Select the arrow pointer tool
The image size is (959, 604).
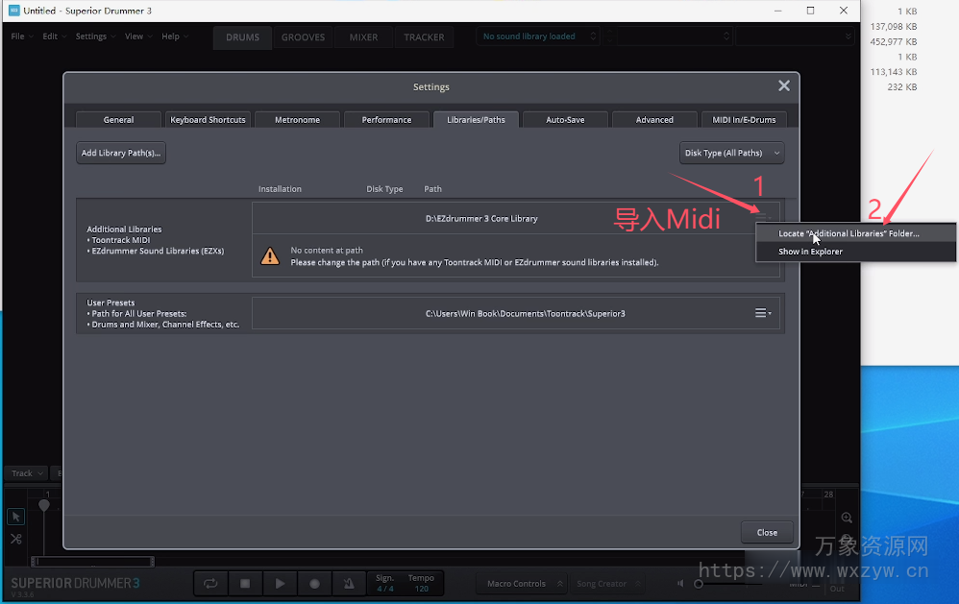click(x=16, y=517)
